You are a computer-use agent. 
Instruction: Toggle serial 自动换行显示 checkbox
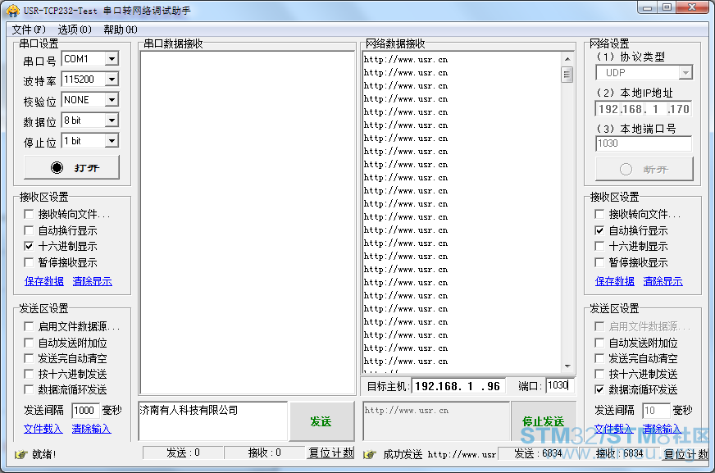click(x=29, y=230)
